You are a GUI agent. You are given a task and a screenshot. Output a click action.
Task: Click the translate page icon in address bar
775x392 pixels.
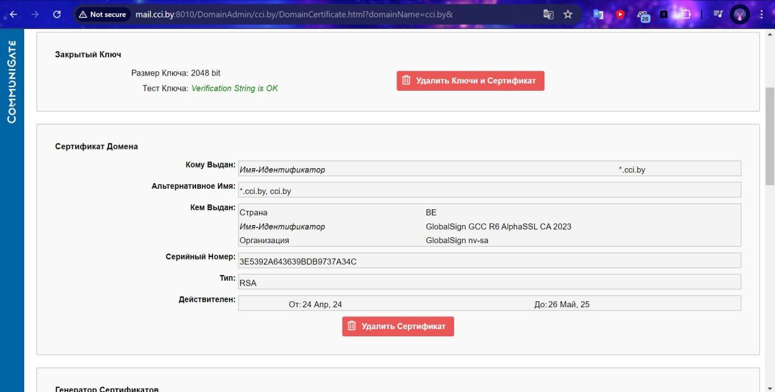point(548,14)
